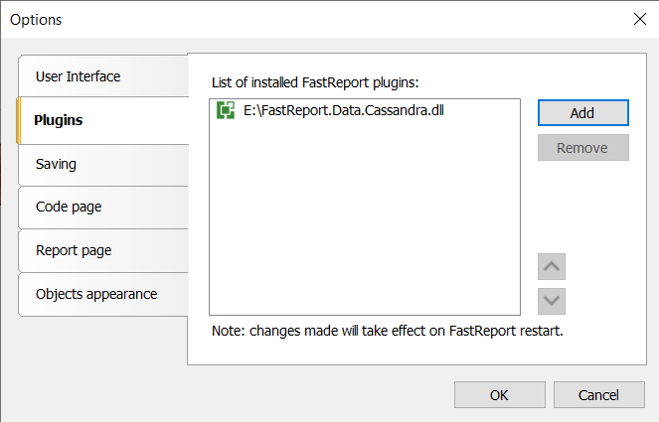Confirm changes with OK

click(x=499, y=395)
